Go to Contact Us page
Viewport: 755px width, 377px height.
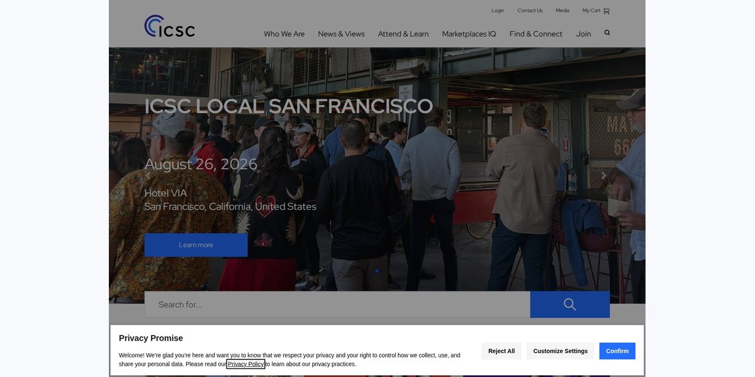530,11
